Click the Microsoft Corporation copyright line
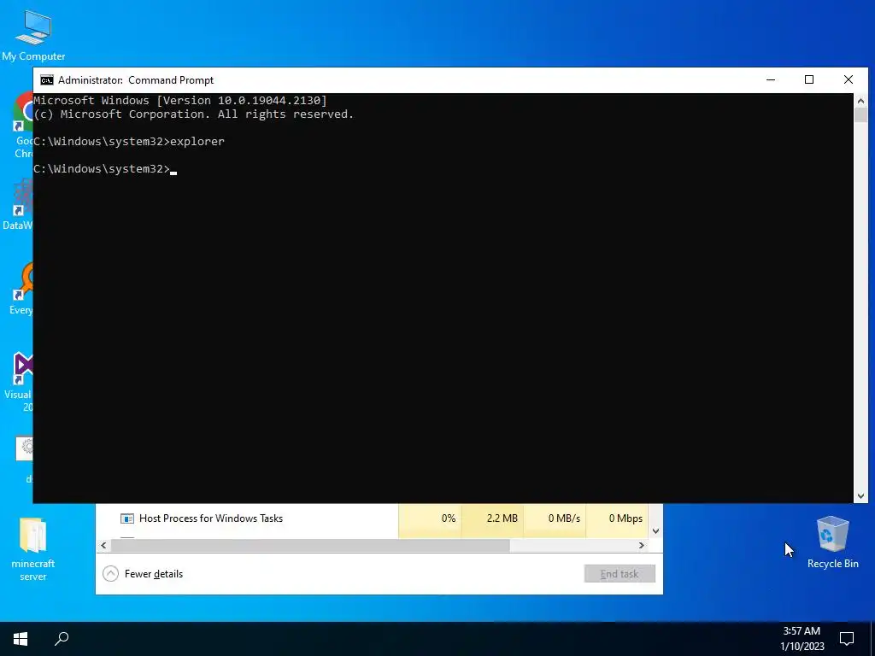 194,114
